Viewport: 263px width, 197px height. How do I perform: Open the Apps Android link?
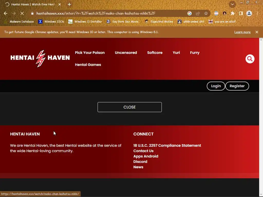pyautogui.click(x=146, y=156)
